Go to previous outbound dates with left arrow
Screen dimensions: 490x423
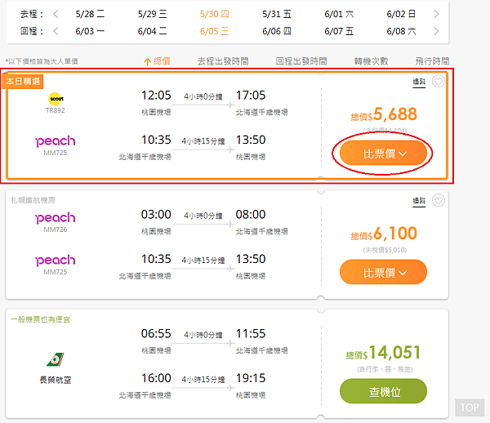point(55,14)
